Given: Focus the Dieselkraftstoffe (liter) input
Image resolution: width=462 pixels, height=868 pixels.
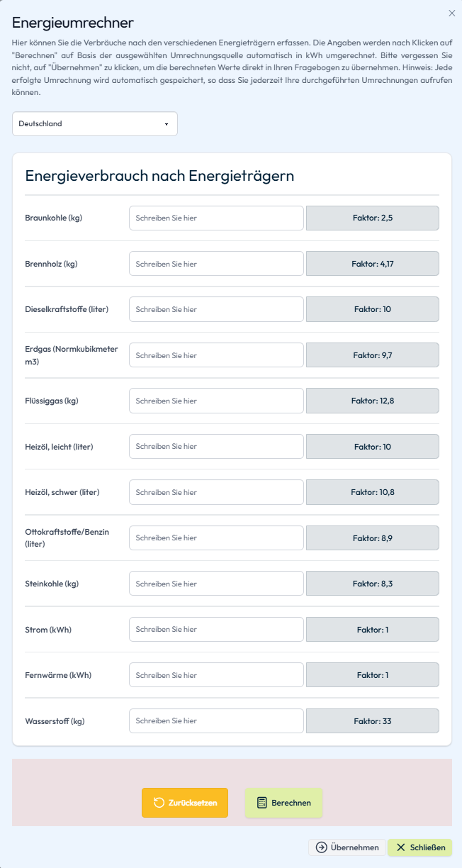Looking at the screenshot, I should tap(216, 309).
